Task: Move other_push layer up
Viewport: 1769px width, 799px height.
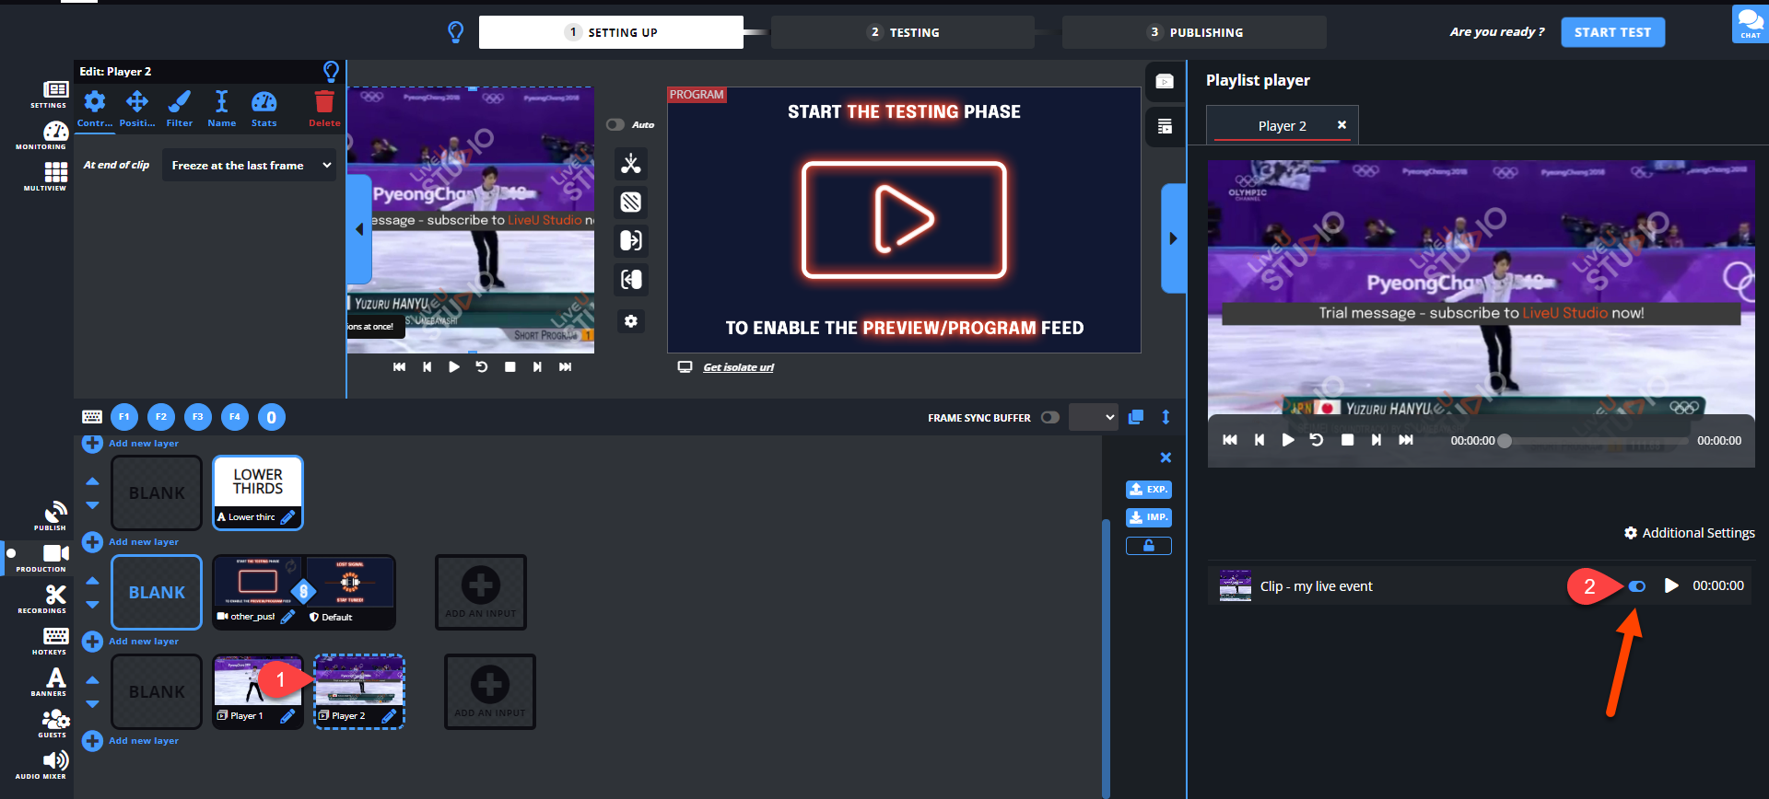Action: pyautogui.click(x=92, y=581)
